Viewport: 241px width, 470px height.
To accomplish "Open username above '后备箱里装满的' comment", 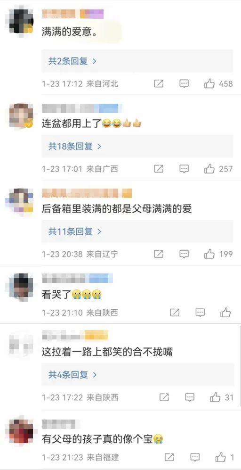I will pos(87,193).
